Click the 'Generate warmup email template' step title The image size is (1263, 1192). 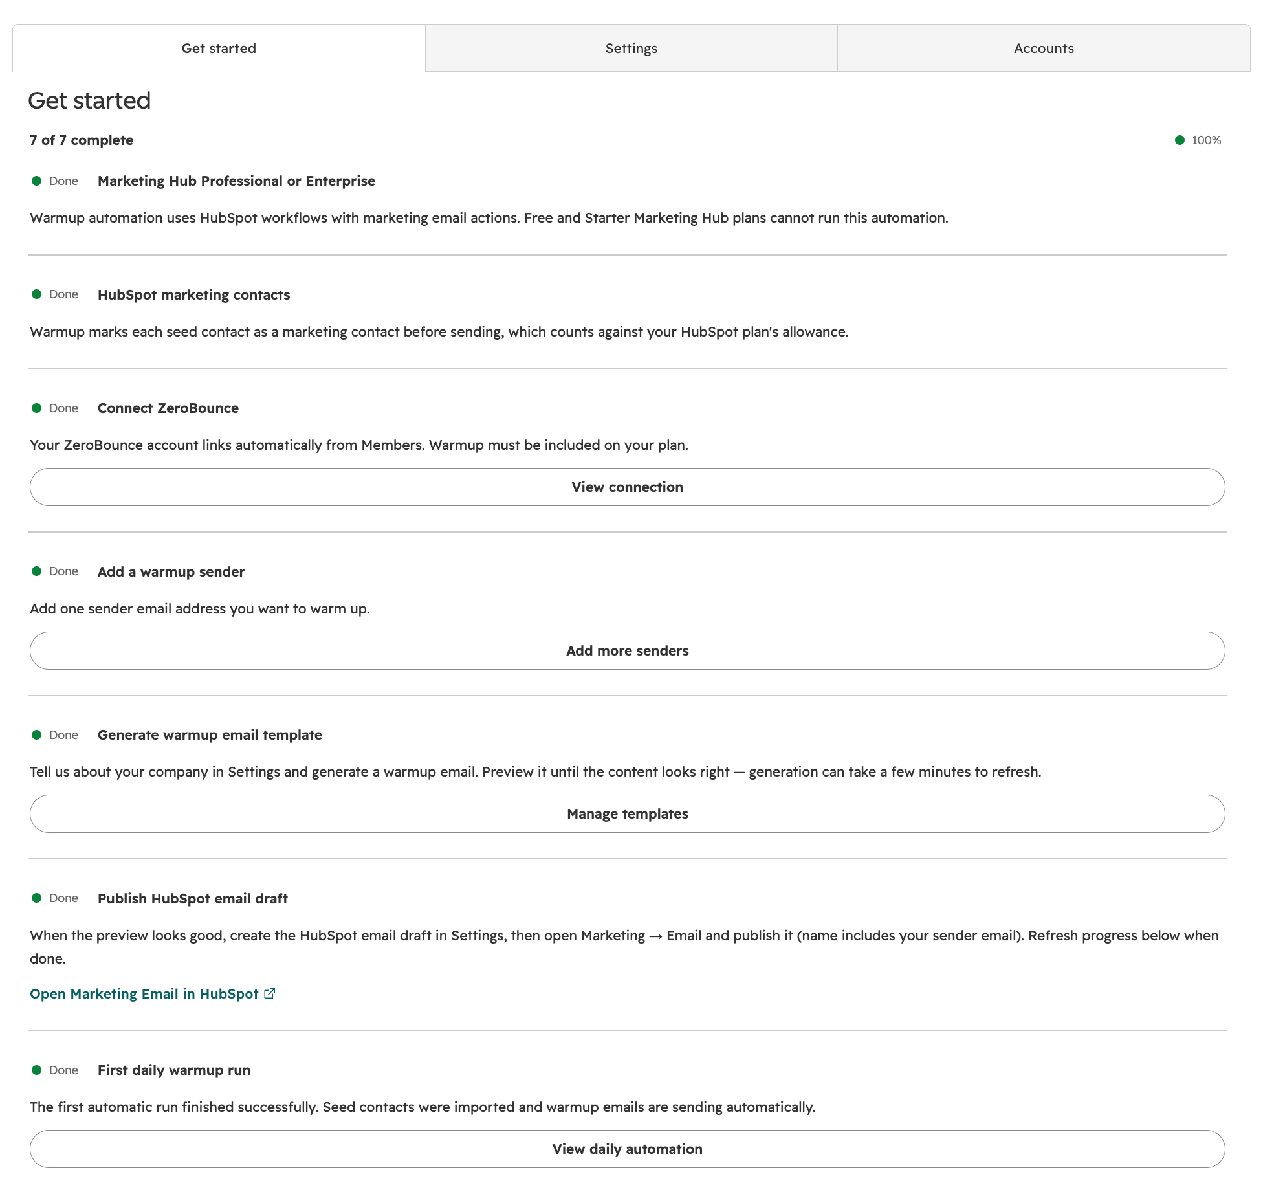(x=210, y=735)
